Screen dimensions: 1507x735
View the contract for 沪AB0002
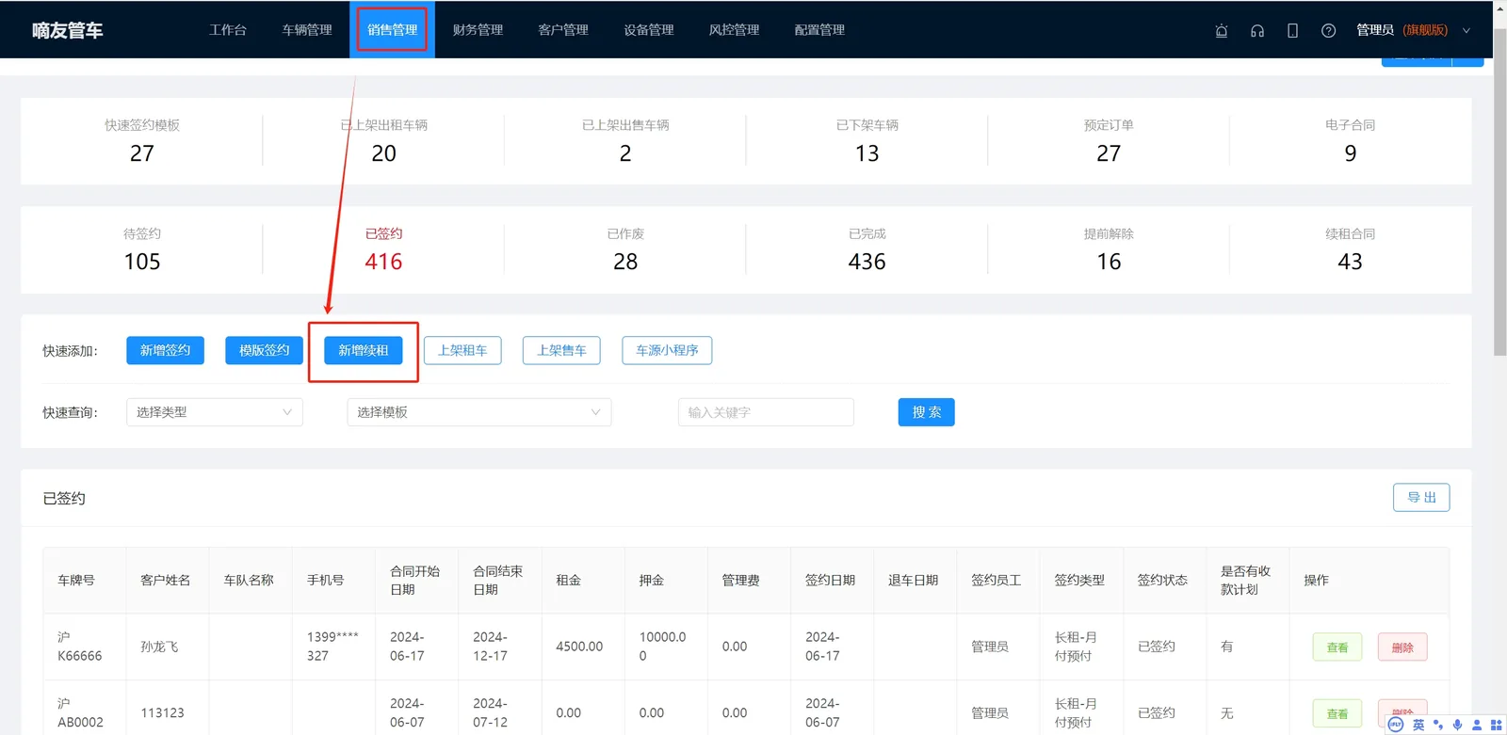pos(1337,713)
